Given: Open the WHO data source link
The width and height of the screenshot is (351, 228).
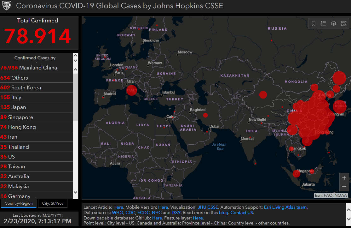Looking at the screenshot, I should click(x=118, y=213).
